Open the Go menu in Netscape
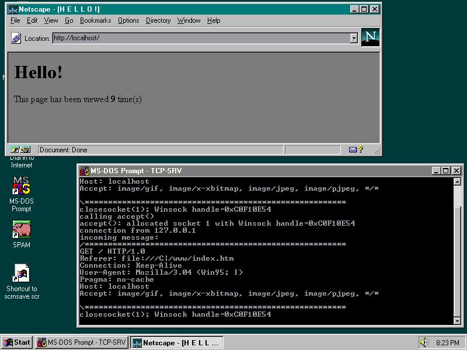 [x=69, y=20]
